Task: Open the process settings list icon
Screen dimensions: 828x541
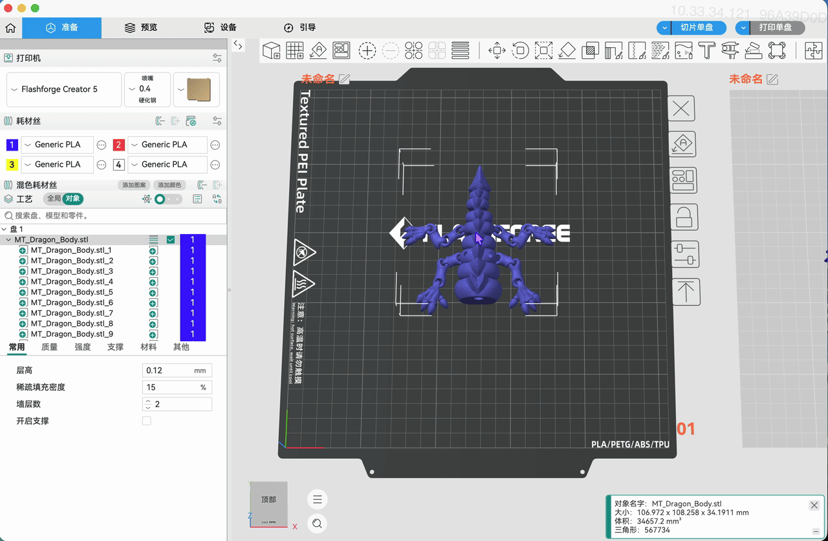Action: pos(198,199)
